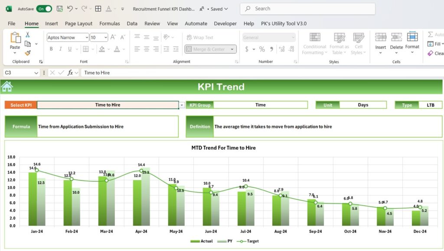Open the Developer tab
Viewport: 444px width, 251px height.
click(225, 23)
